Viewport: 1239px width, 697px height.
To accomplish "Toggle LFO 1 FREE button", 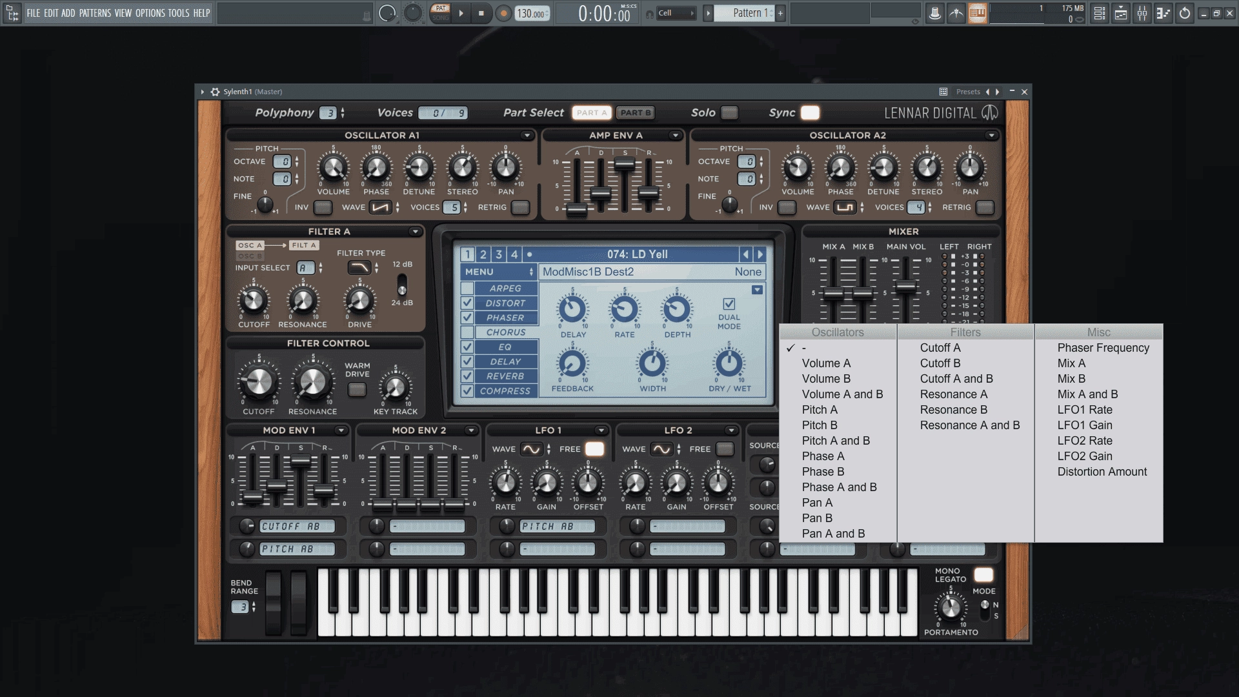I will click(594, 449).
